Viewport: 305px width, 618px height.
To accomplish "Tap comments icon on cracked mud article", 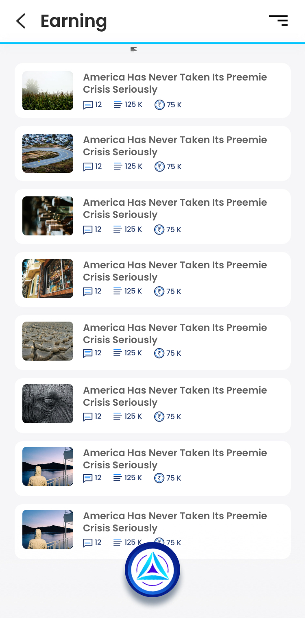I will [87, 353].
